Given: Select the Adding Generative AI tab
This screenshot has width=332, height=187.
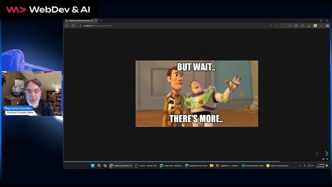Looking at the screenshot, I should [81, 21].
